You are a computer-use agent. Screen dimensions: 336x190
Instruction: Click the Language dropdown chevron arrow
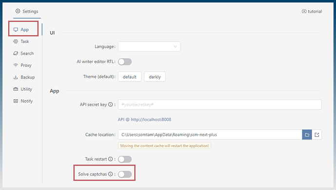click(x=175, y=47)
